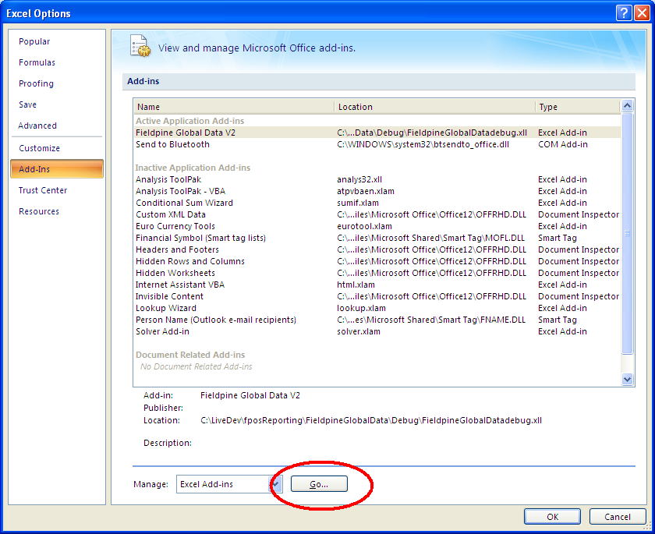Image resolution: width=655 pixels, height=534 pixels.
Task: Click the eurotool.xlam location cell
Action: tap(365, 226)
